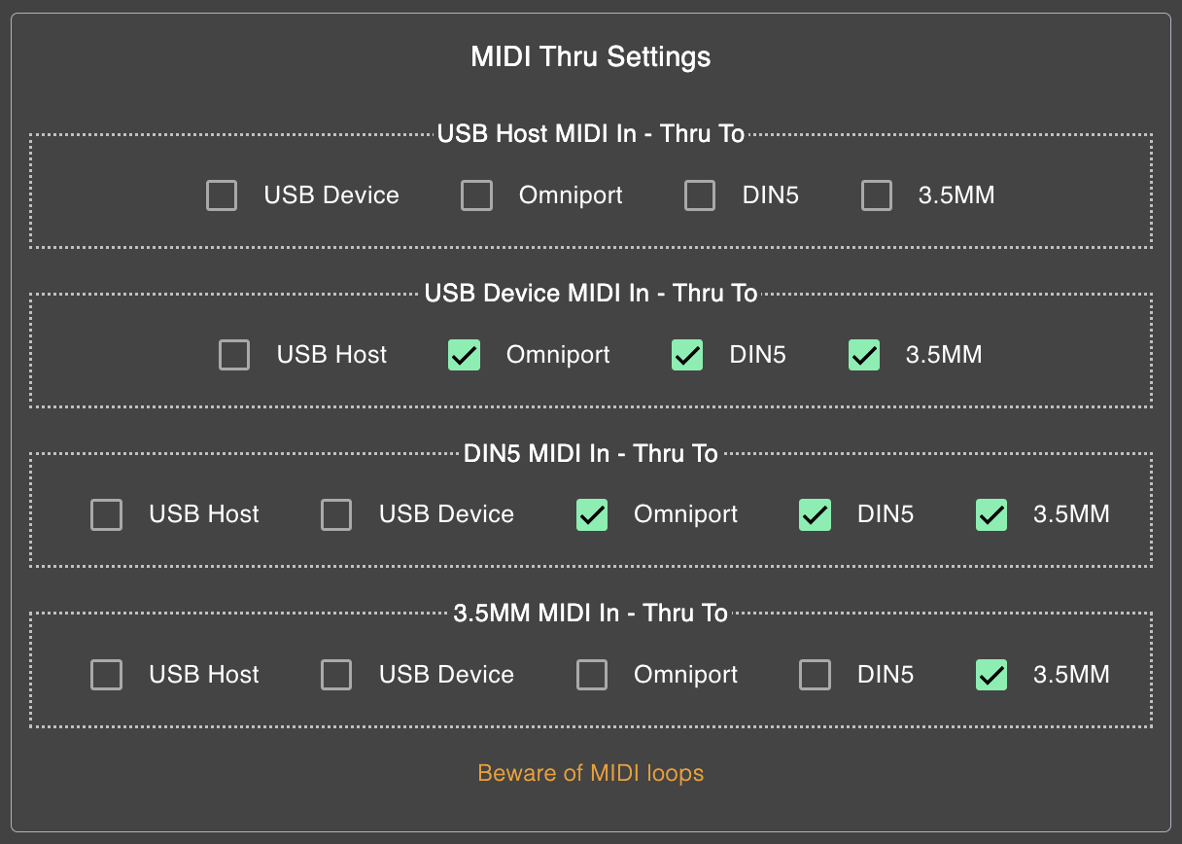Disable DIN5 thru for USB Device MIDI In
Image resolution: width=1182 pixels, height=844 pixels.
687,355
